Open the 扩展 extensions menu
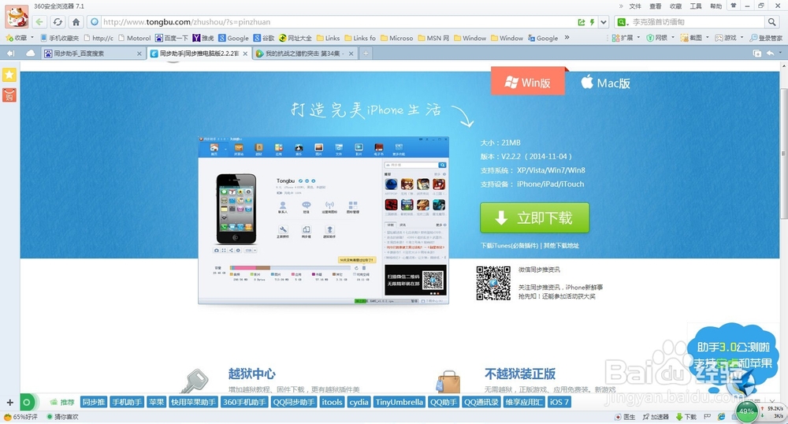This screenshot has width=788, height=424. pos(626,38)
